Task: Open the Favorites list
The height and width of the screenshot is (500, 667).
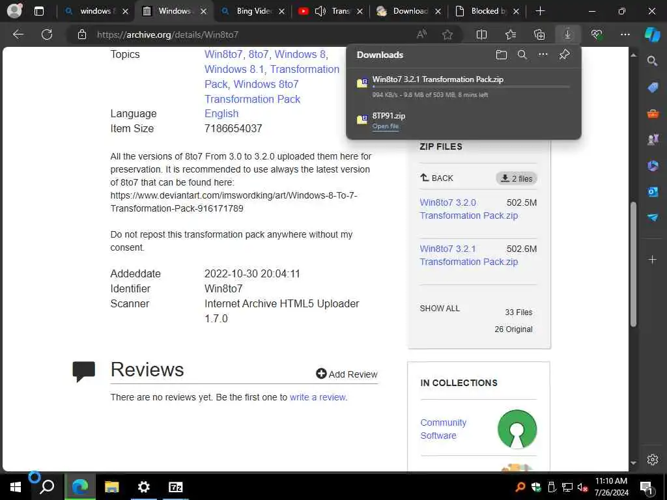Action: point(511,35)
